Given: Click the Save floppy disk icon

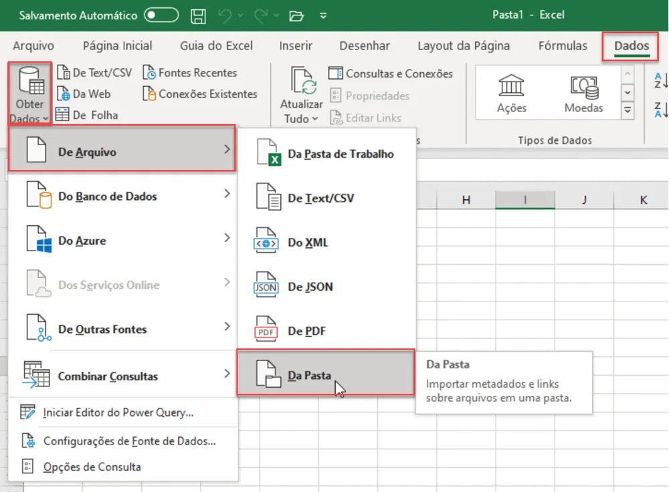Looking at the screenshot, I should click(x=198, y=16).
